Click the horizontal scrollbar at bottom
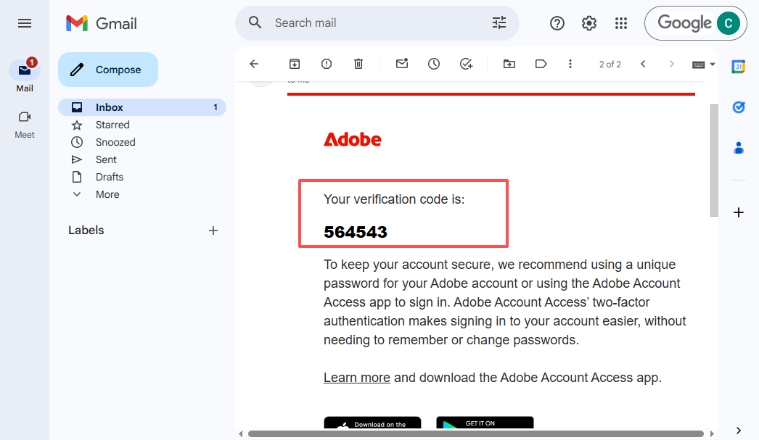The width and height of the screenshot is (759, 440). point(475,433)
